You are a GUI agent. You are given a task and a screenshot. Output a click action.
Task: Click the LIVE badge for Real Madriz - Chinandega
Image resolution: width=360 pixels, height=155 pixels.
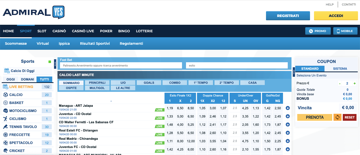159,143
